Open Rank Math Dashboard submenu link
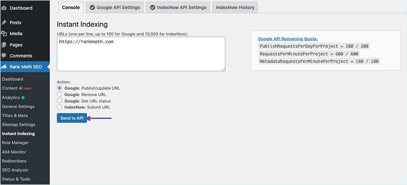 (13, 79)
